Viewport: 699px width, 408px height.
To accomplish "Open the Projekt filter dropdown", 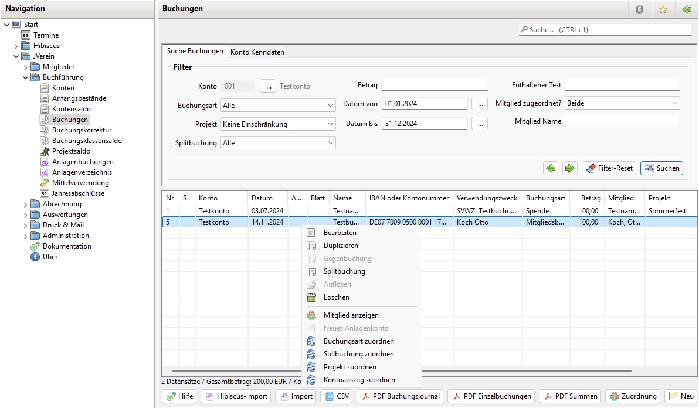I will click(278, 124).
